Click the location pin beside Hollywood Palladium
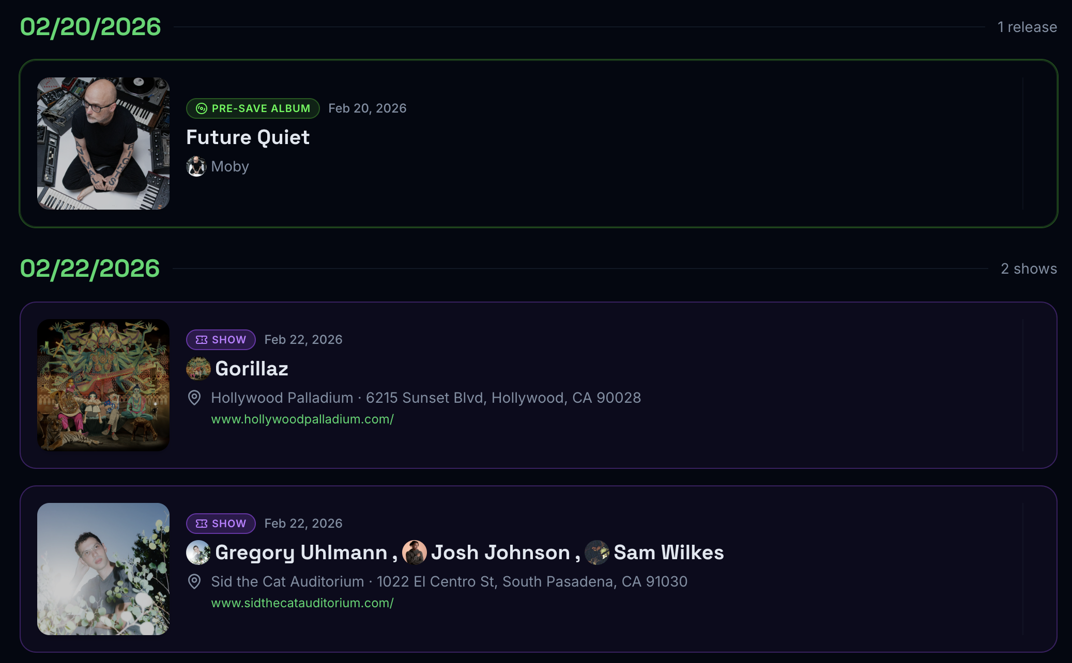1072x663 pixels. [194, 398]
